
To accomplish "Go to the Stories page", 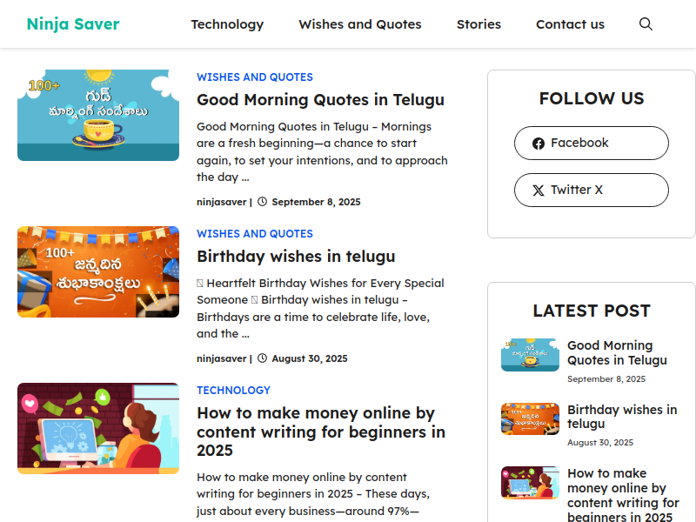I will [x=478, y=24].
